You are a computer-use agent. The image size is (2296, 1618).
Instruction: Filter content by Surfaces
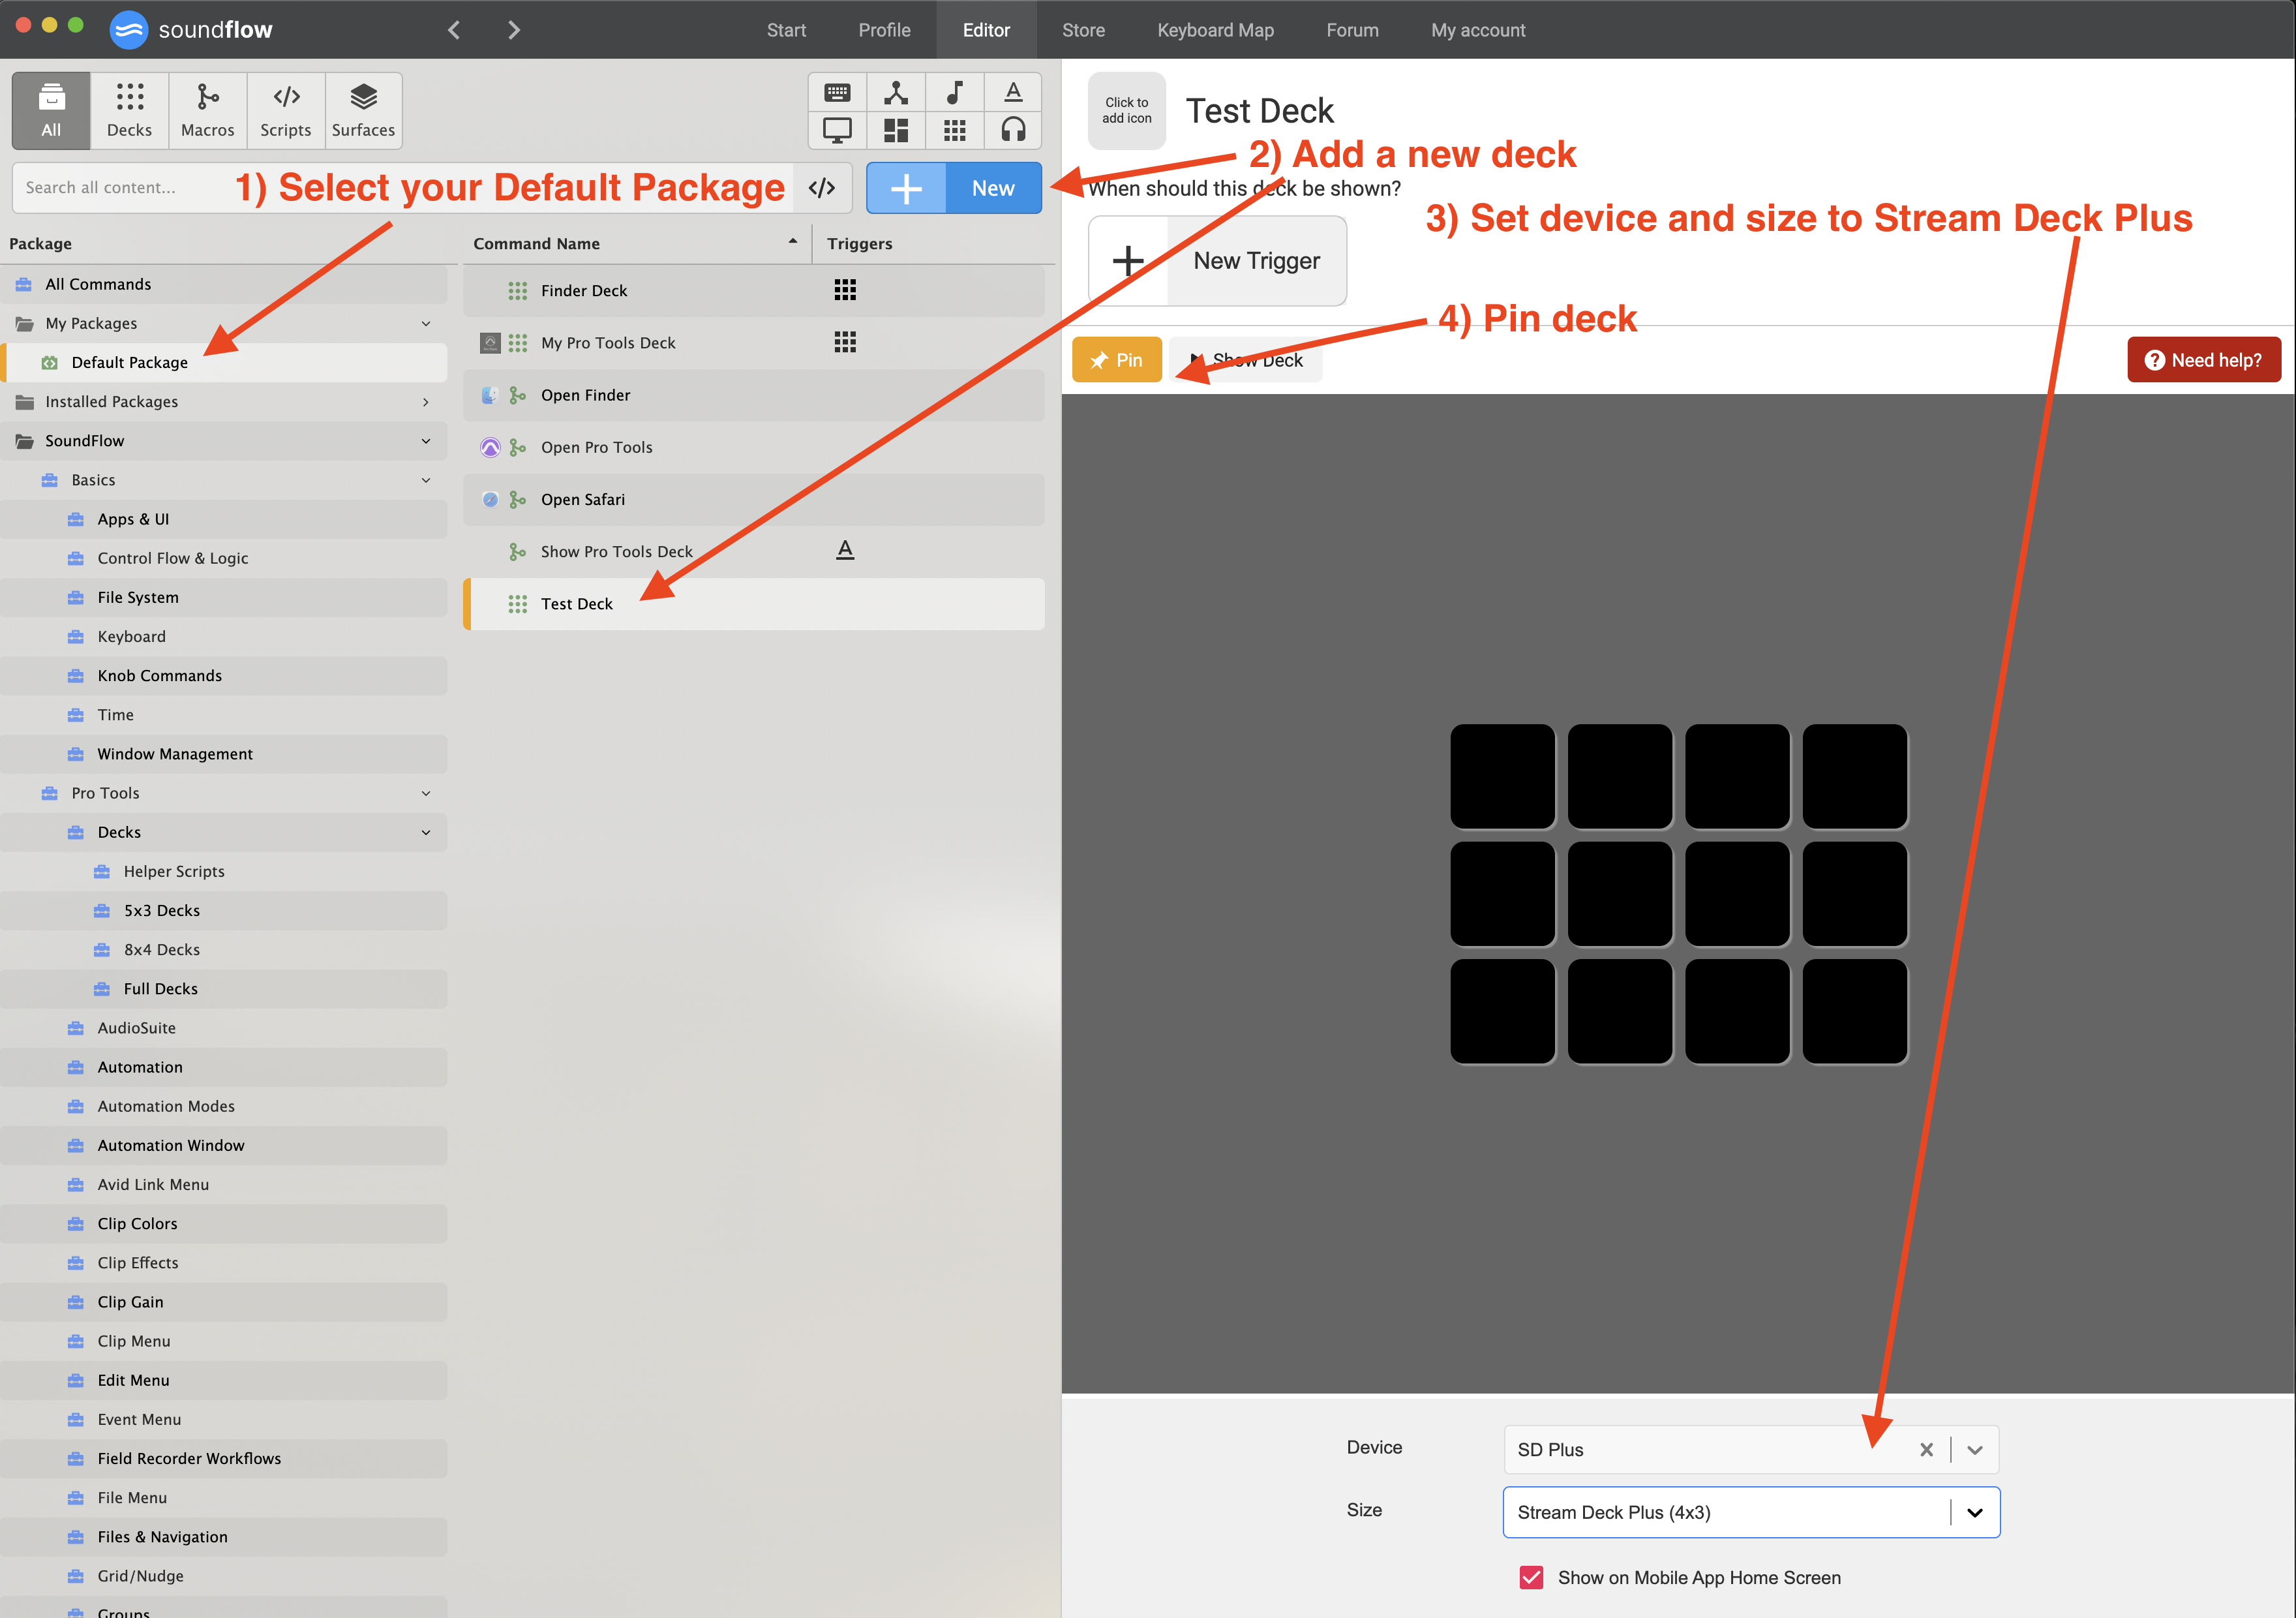[363, 110]
